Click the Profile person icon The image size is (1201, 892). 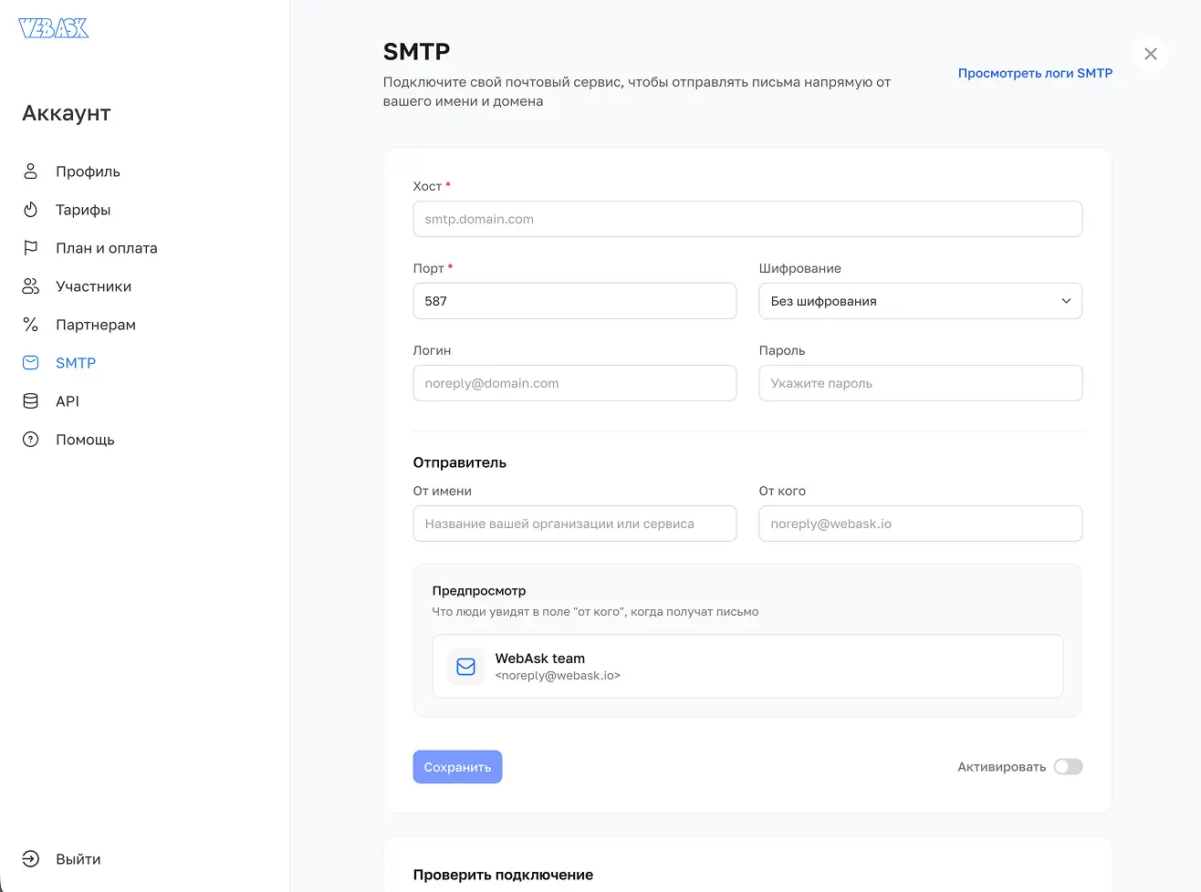pyautogui.click(x=30, y=171)
